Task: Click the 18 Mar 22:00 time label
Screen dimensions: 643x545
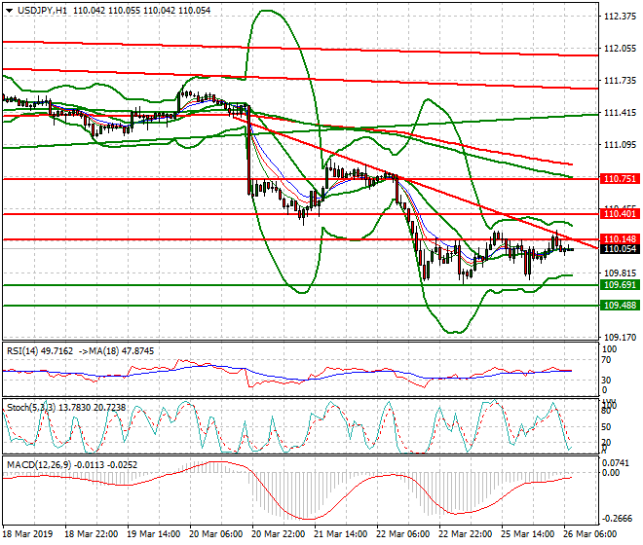Action: [x=92, y=534]
